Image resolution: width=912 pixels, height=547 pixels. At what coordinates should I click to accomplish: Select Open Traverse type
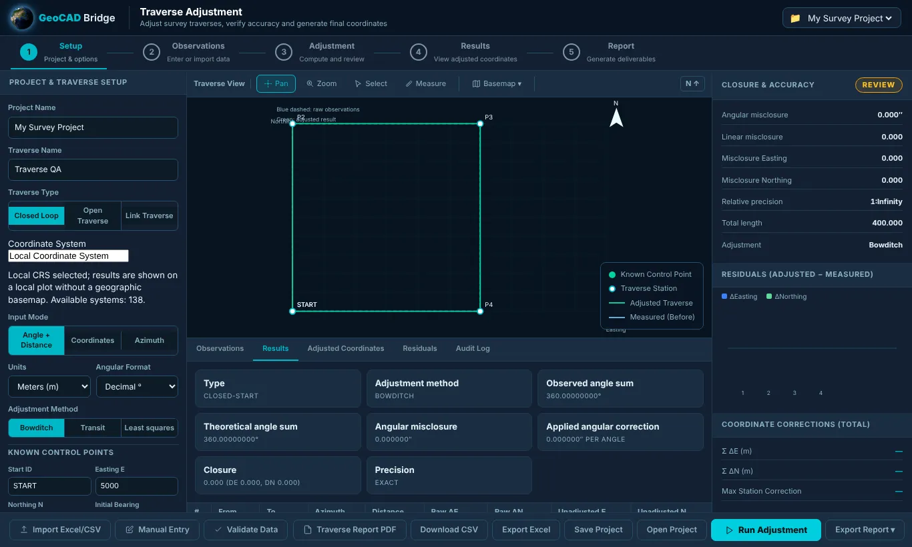[93, 215]
